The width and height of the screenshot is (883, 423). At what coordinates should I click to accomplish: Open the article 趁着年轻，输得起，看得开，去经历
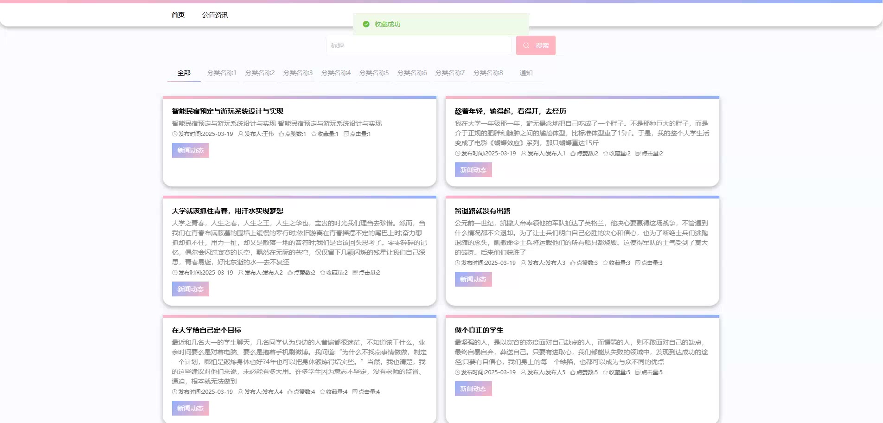tap(511, 111)
